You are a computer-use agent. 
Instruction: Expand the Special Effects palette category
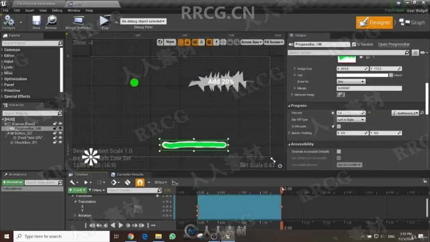click(17, 96)
